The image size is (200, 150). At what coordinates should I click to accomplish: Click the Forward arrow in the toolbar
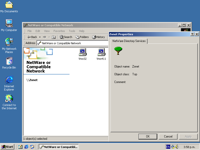pos(44,37)
